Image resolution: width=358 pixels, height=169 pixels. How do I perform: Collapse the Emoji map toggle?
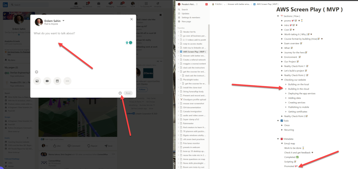tap(282, 143)
